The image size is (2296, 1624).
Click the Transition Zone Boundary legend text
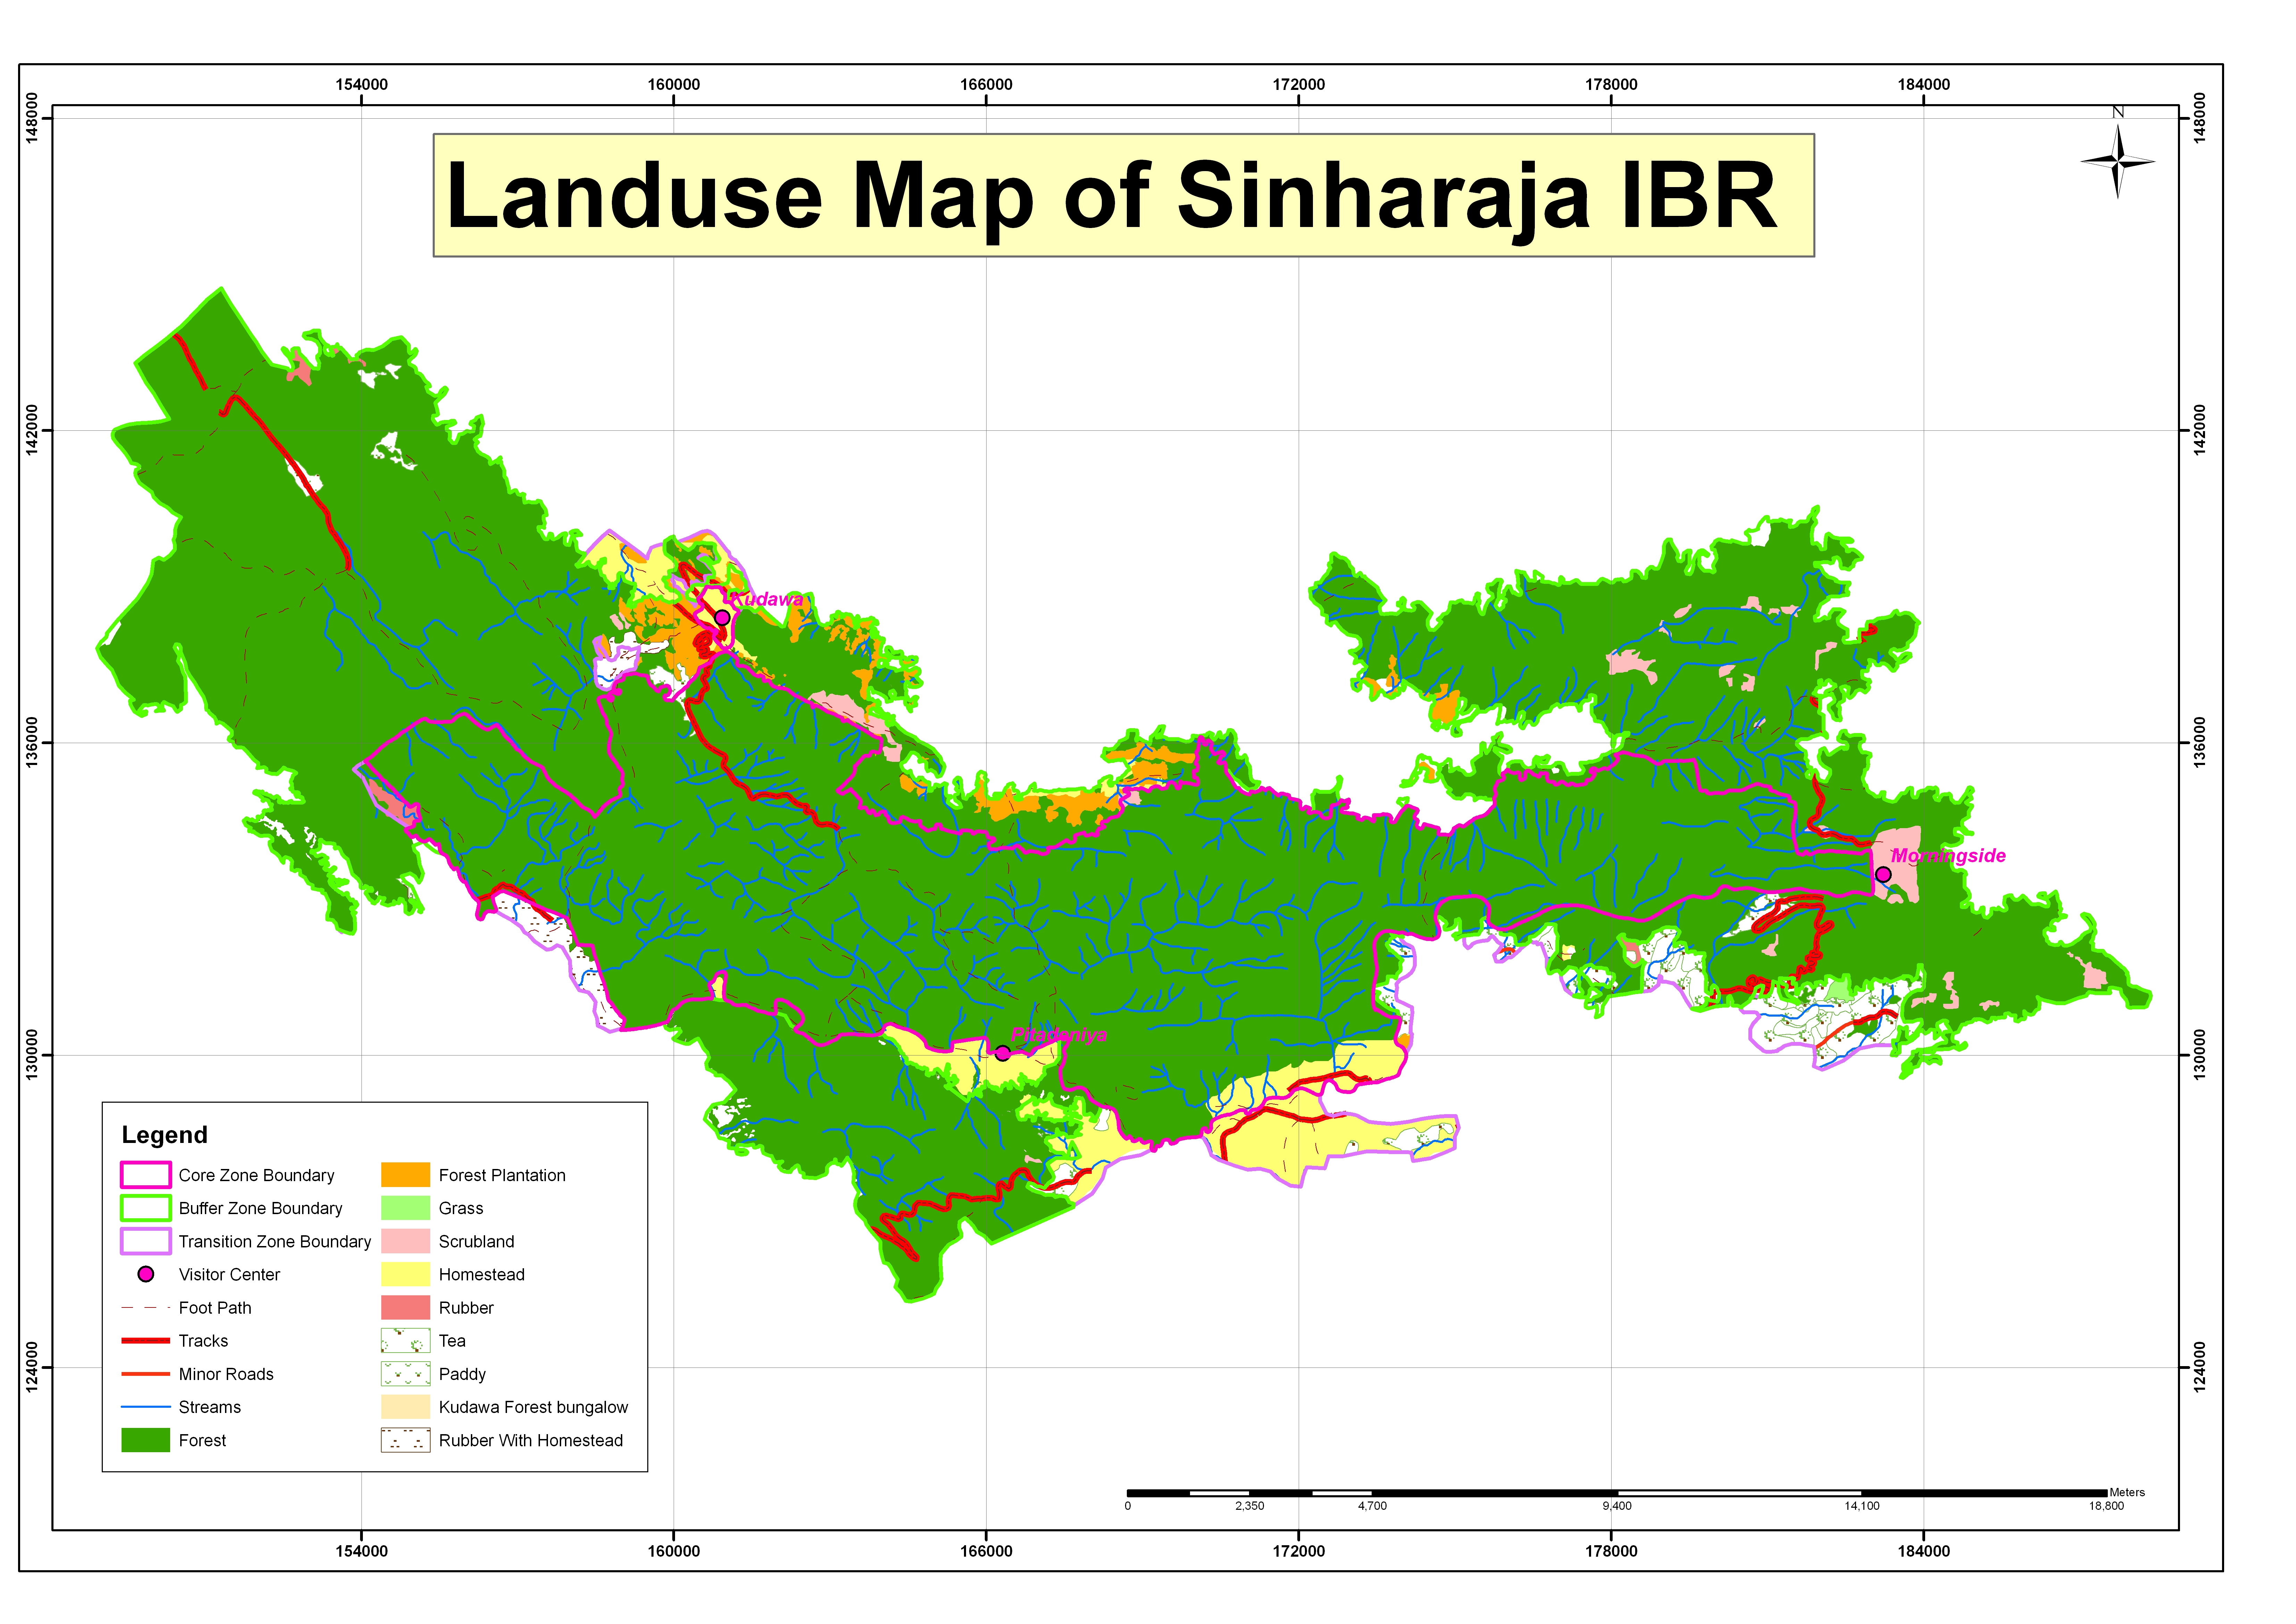point(275,1241)
